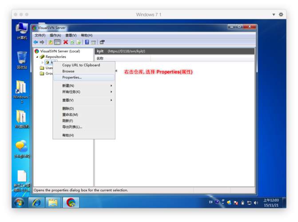Click the 名称 column header
Screen dimensions: 298x222
[123, 58]
